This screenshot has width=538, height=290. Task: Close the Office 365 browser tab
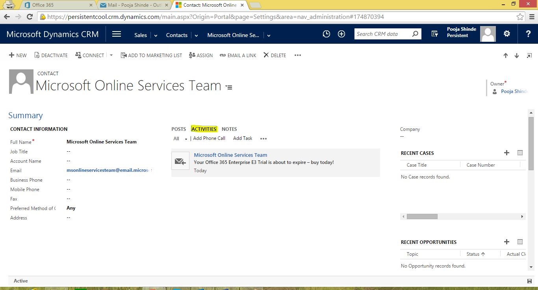tap(91, 5)
